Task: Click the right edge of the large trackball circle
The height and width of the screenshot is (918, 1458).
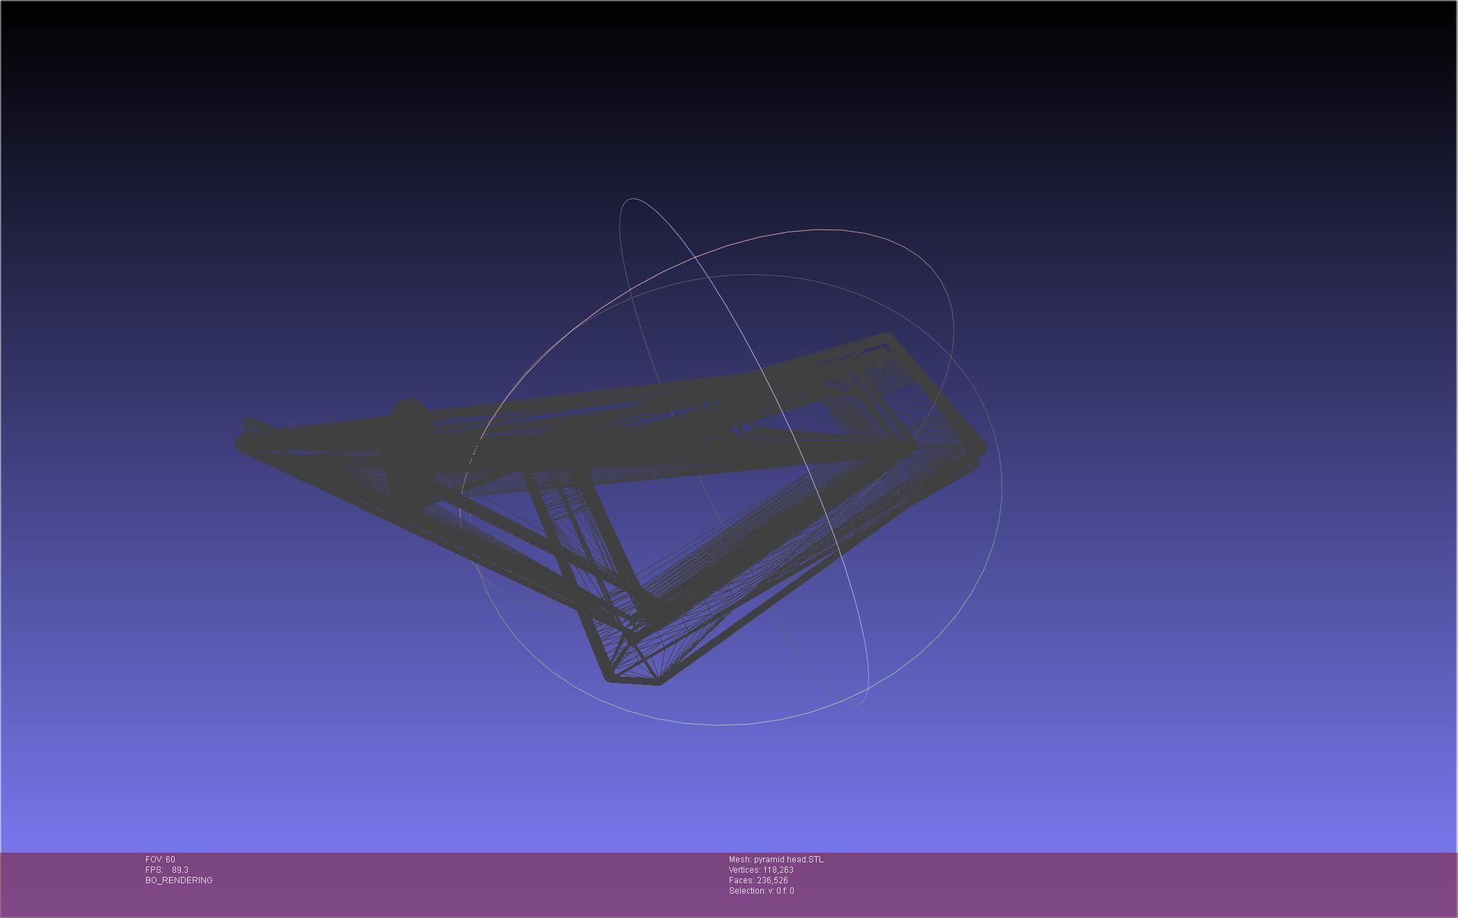Action: coord(1001,487)
